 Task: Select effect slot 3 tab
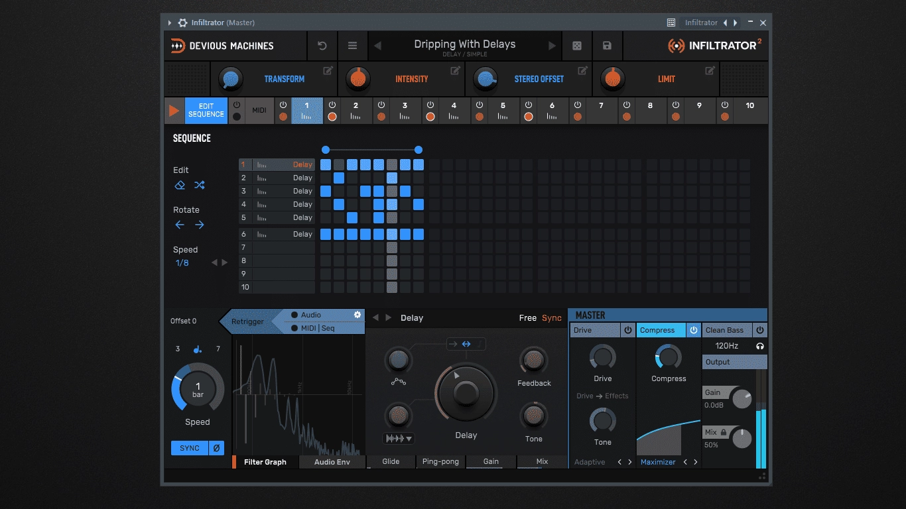[405, 111]
